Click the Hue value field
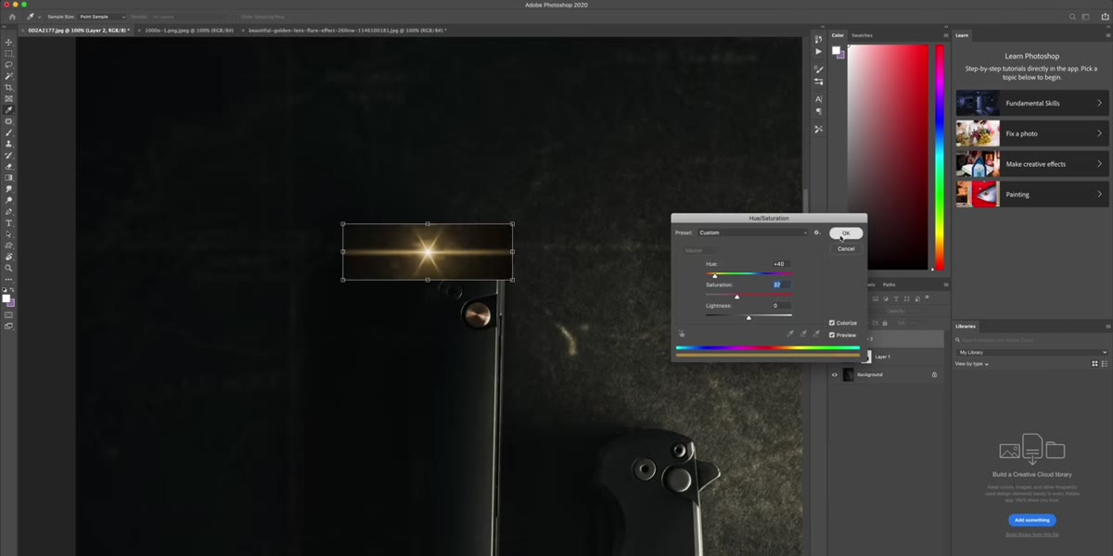The height and width of the screenshot is (556, 1113). (x=779, y=264)
